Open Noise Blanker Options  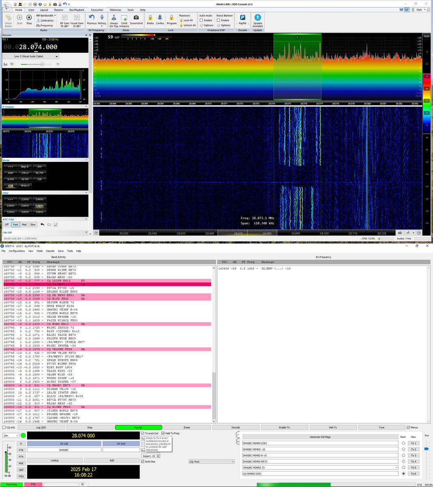tap(223, 25)
